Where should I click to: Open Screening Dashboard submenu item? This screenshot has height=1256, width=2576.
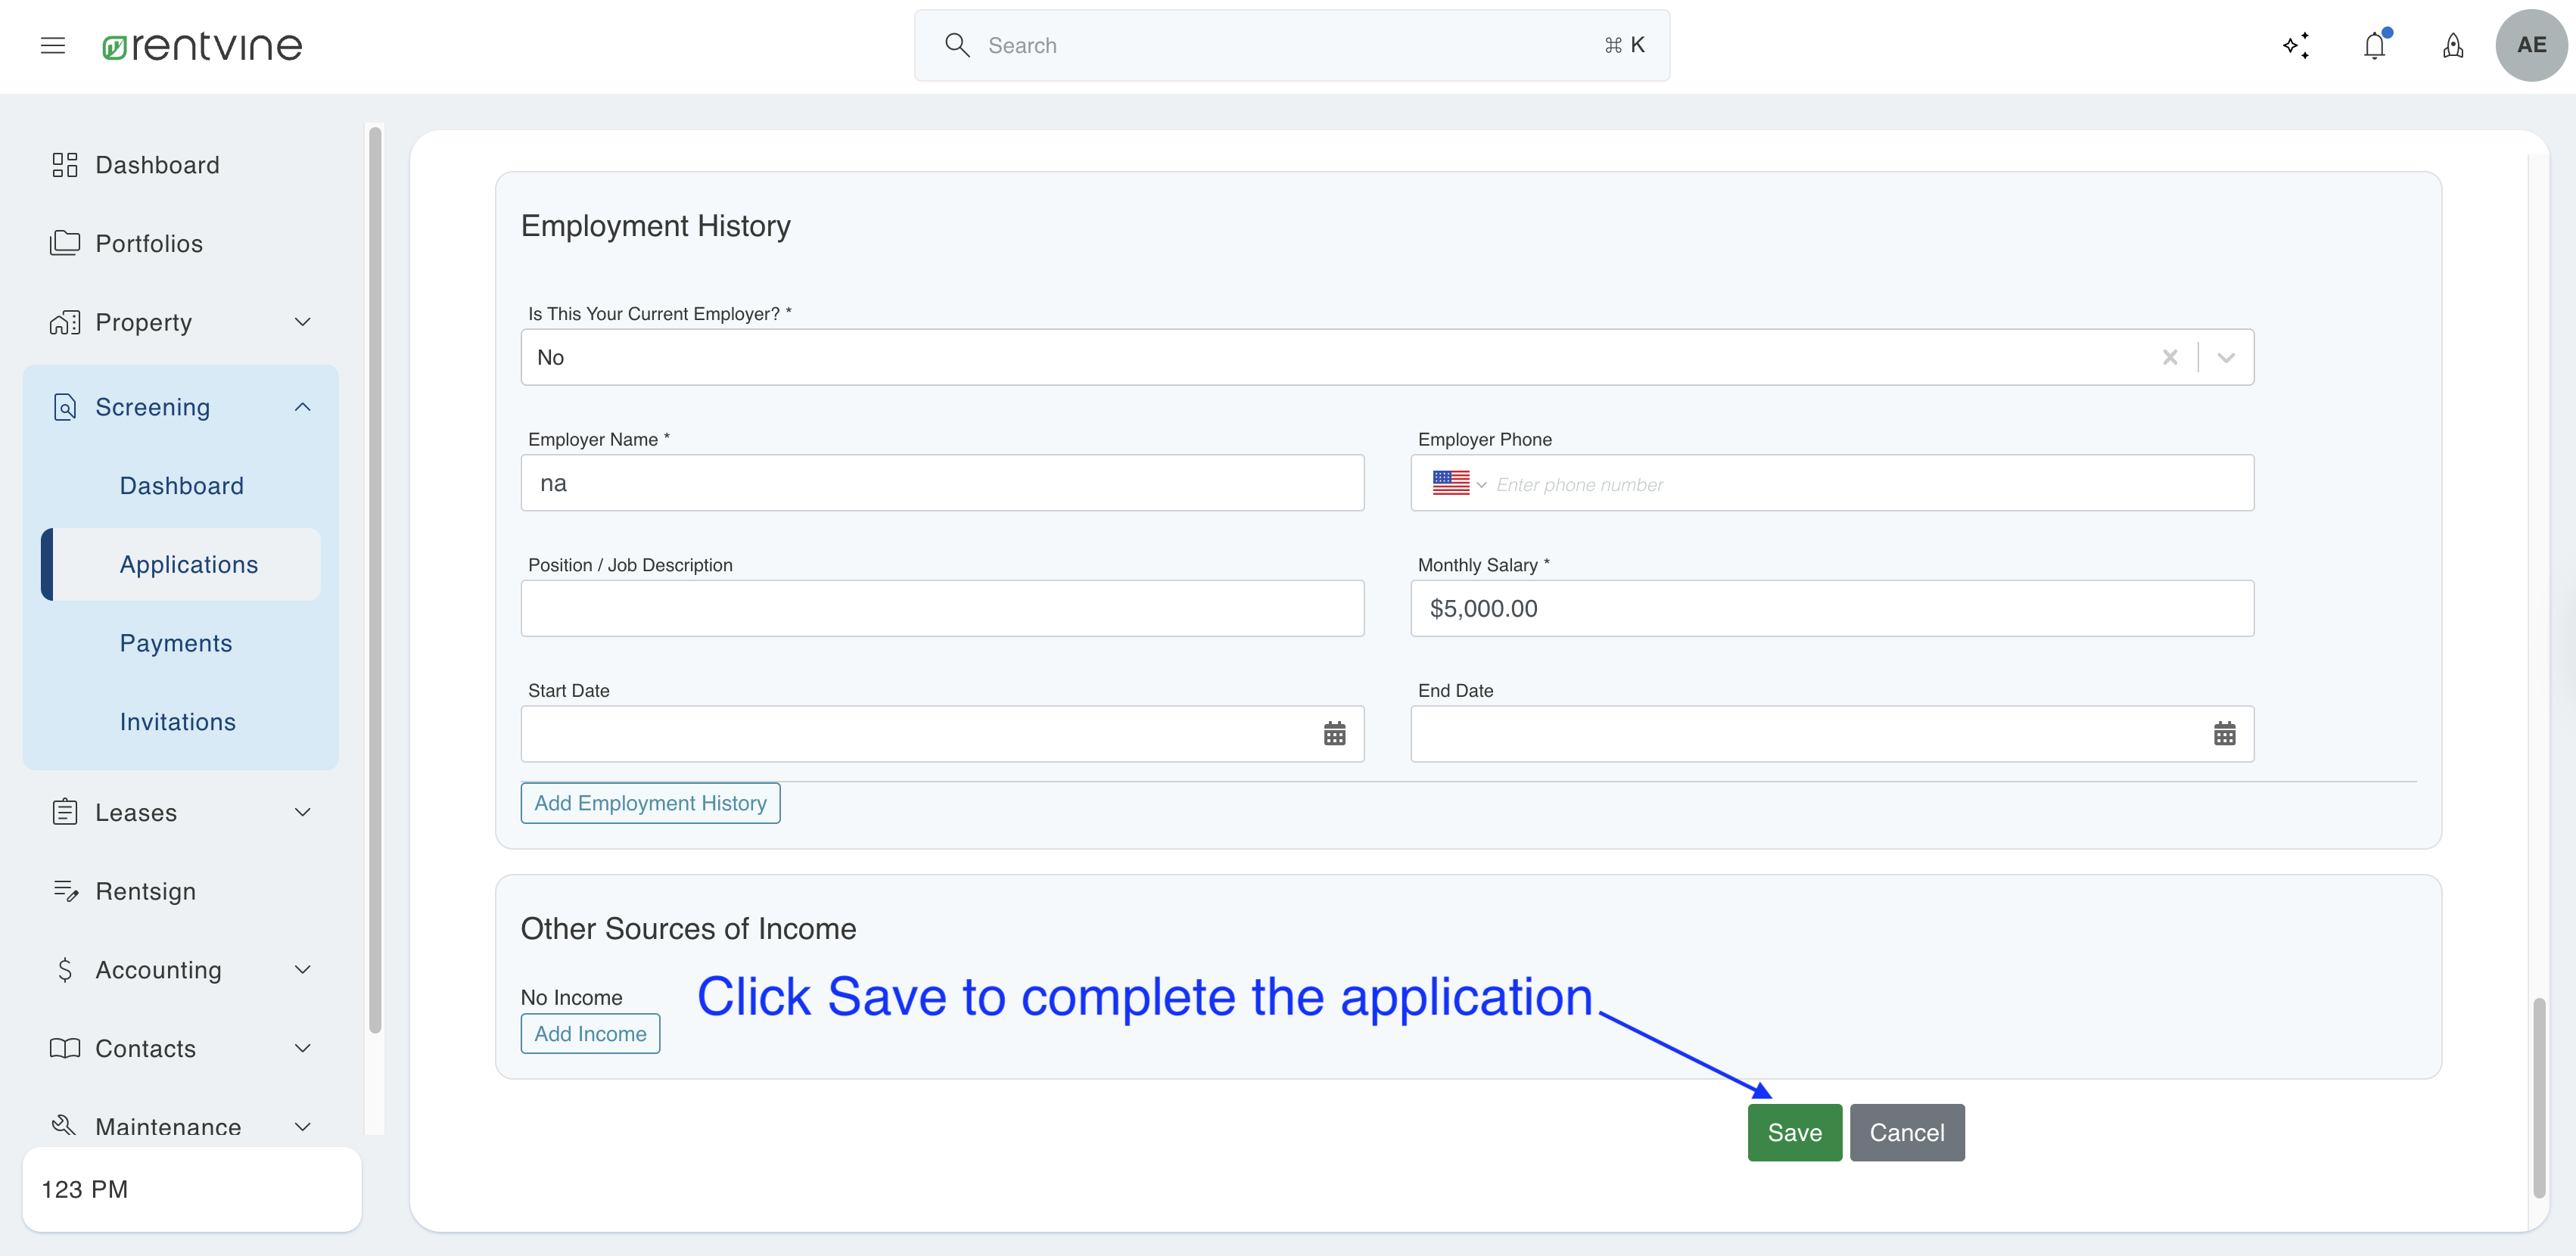(x=181, y=486)
